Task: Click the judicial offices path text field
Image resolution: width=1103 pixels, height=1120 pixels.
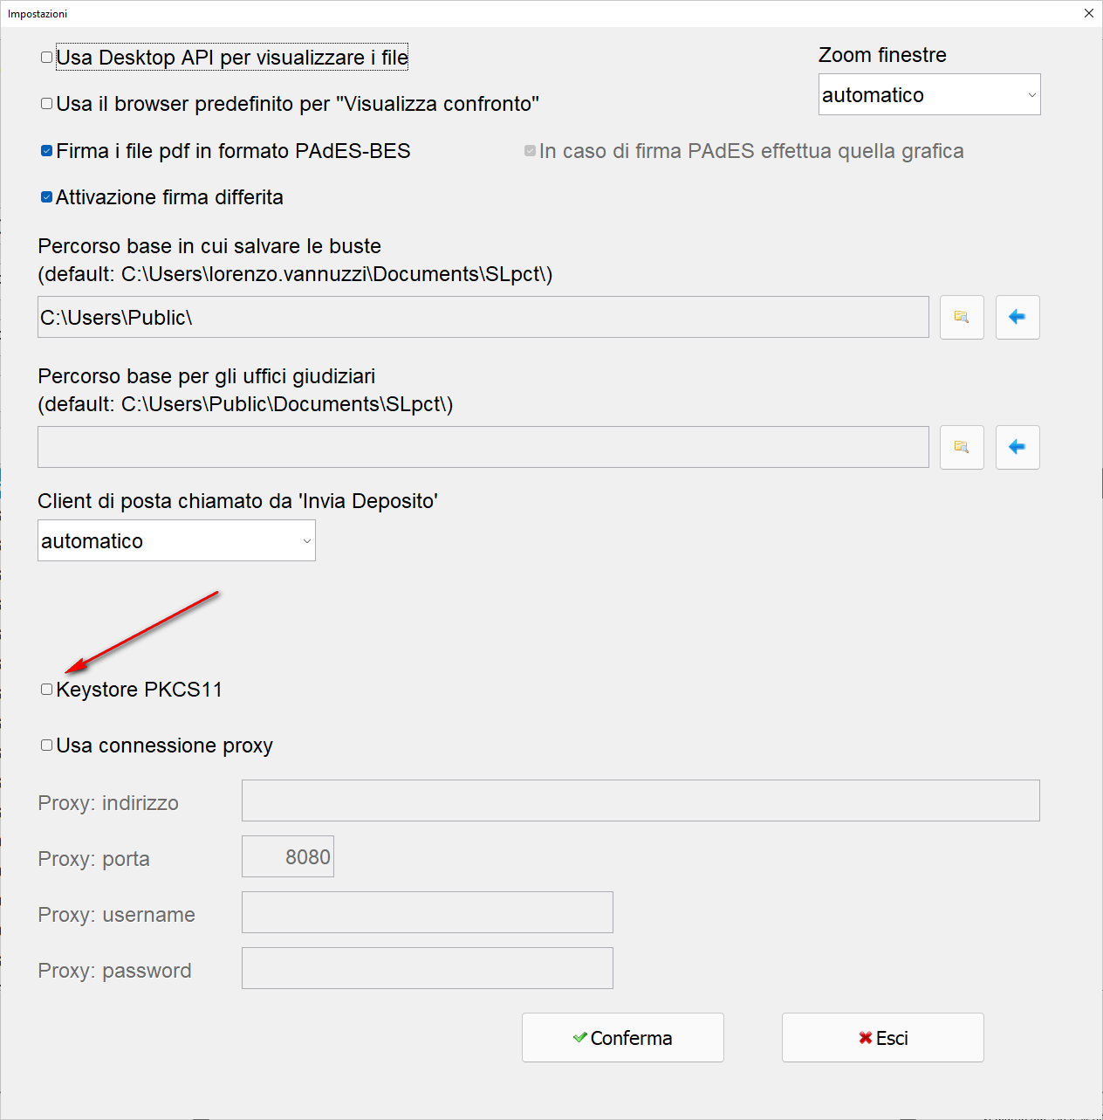Action: click(483, 447)
